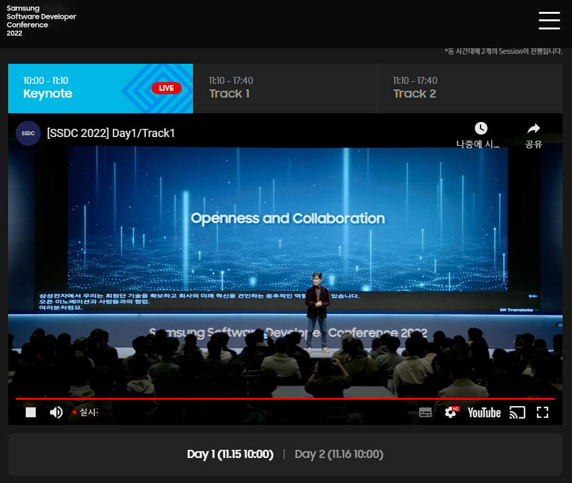Cast the video to a TV

click(x=517, y=413)
